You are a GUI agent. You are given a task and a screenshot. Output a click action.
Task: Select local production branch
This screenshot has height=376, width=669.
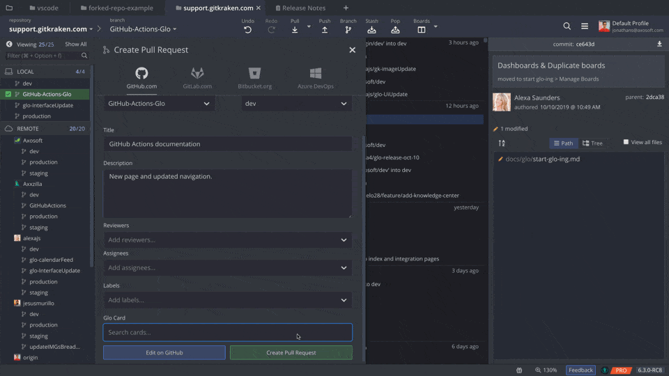tap(36, 116)
